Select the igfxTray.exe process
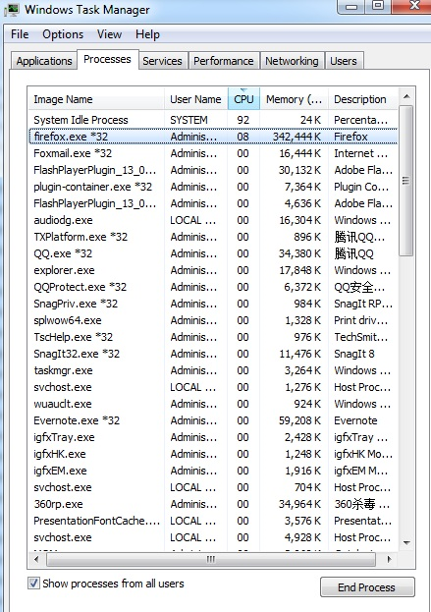The image size is (431, 612). 213,437
